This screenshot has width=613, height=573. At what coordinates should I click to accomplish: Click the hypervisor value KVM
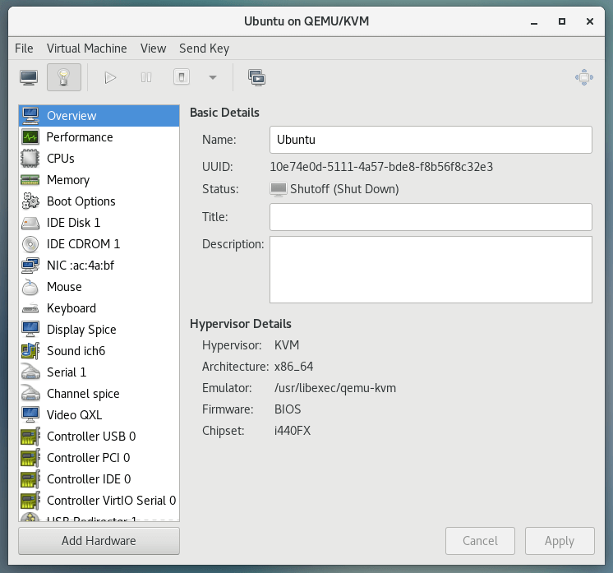pos(287,345)
